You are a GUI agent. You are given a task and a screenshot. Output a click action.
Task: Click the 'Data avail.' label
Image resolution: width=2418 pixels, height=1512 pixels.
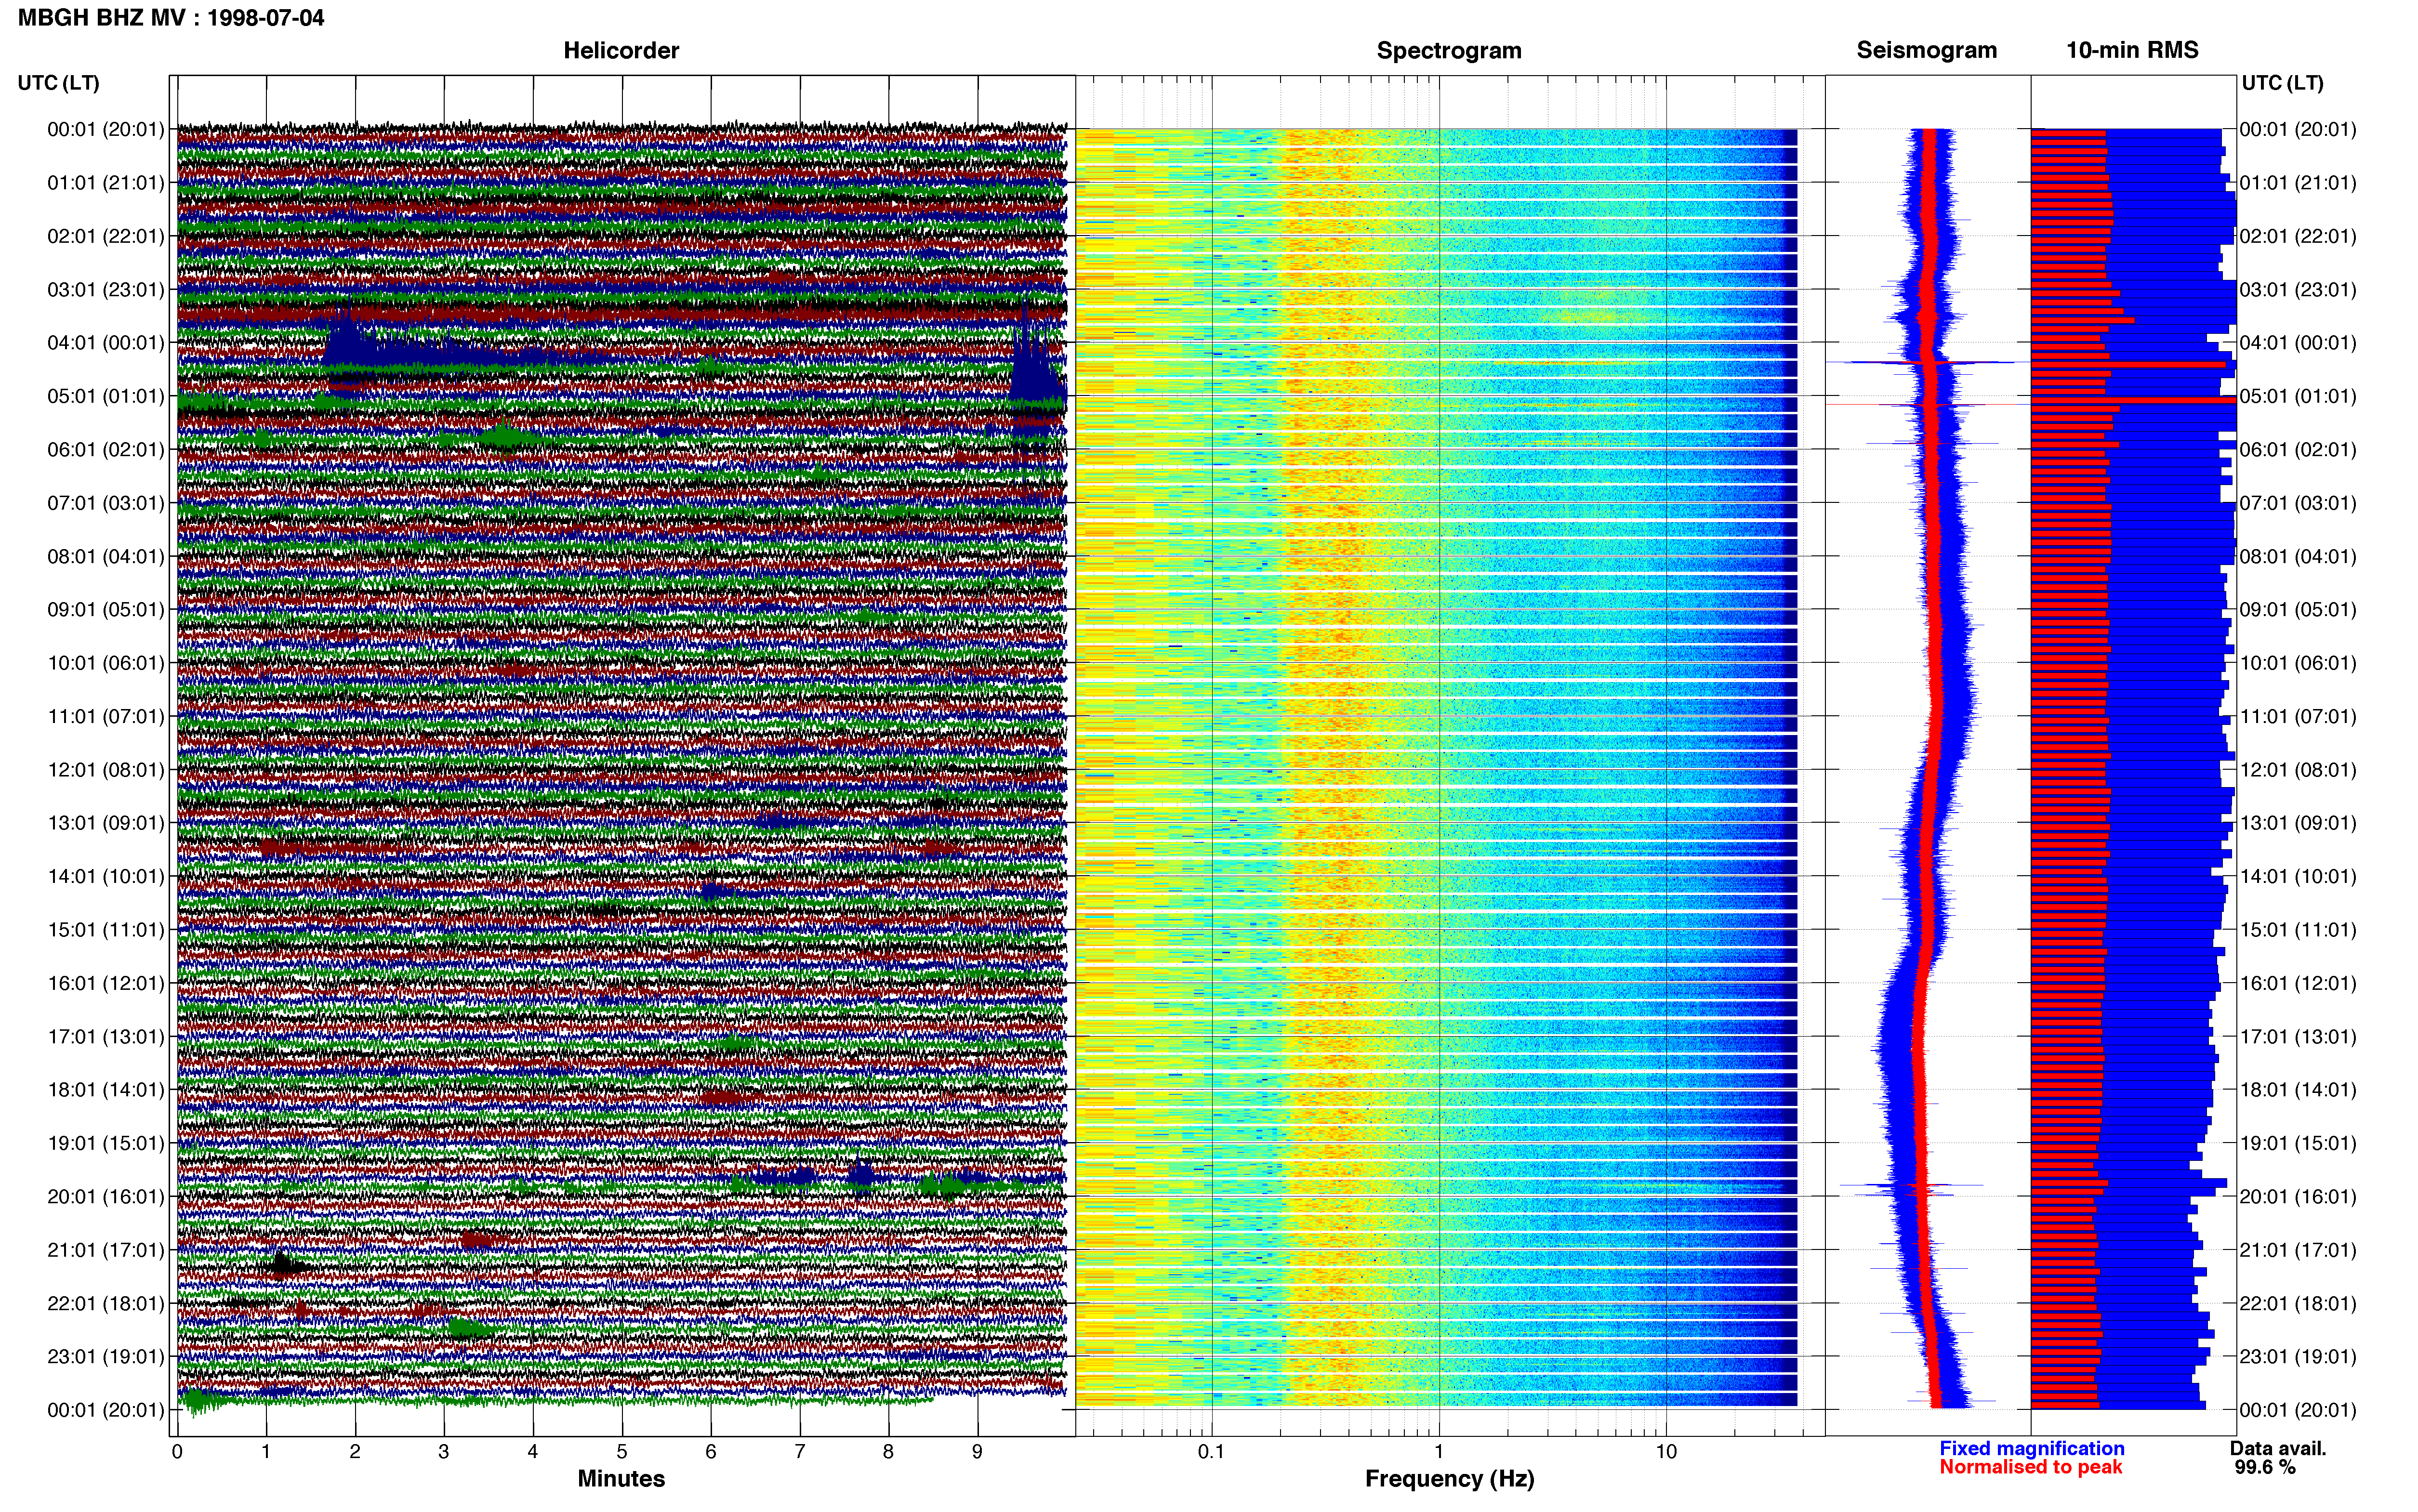[x=2278, y=1448]
